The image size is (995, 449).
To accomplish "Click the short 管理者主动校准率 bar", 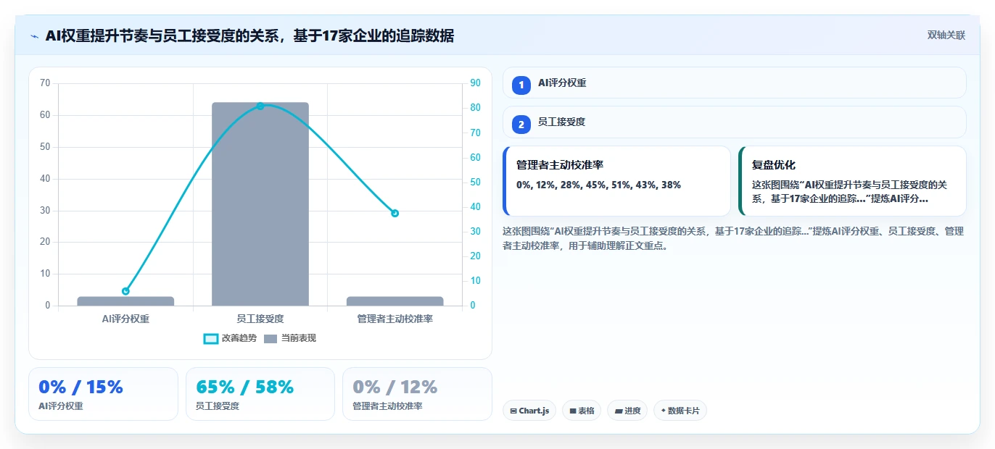I will (395, 301).
